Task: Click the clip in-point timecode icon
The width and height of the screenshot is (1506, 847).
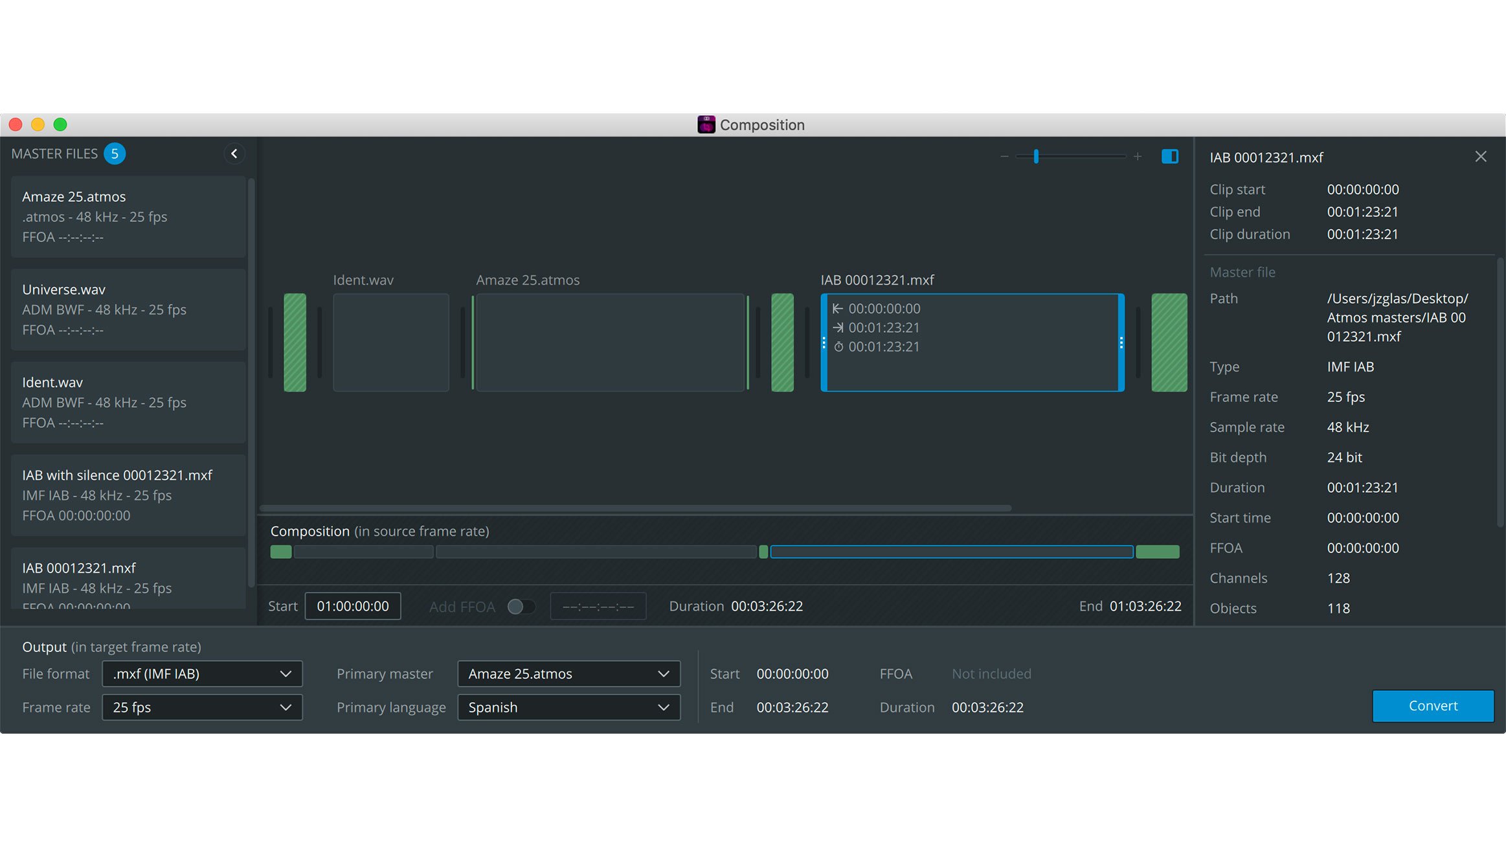Action: [x=837, y=309]
